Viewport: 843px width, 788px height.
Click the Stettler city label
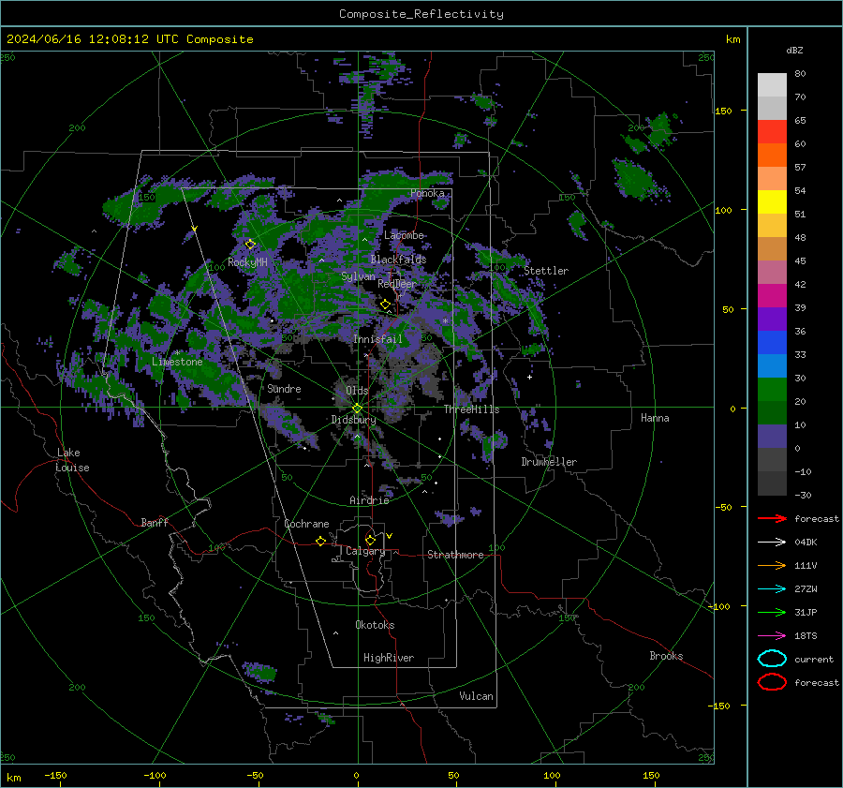click(x=546, y=271)
